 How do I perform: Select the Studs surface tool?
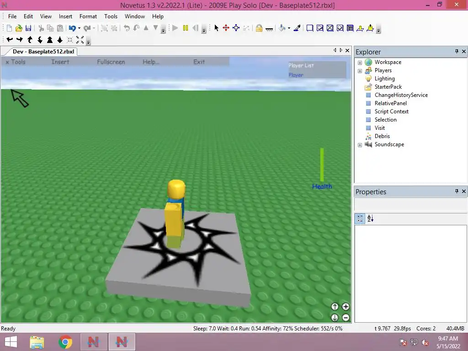coord(340,28)
